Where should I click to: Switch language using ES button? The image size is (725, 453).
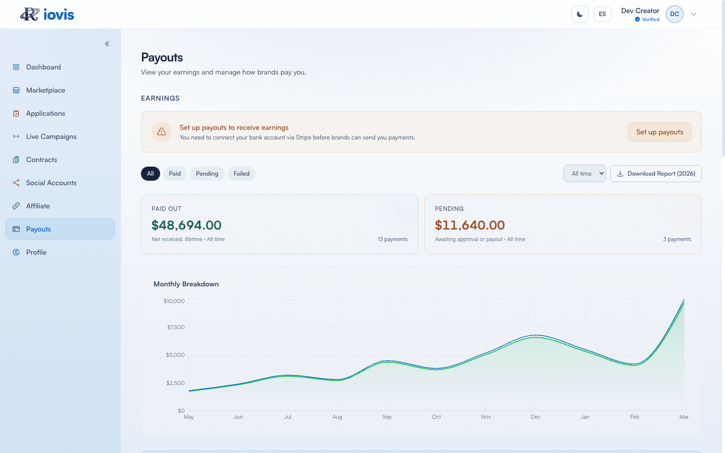coord(603,14)
